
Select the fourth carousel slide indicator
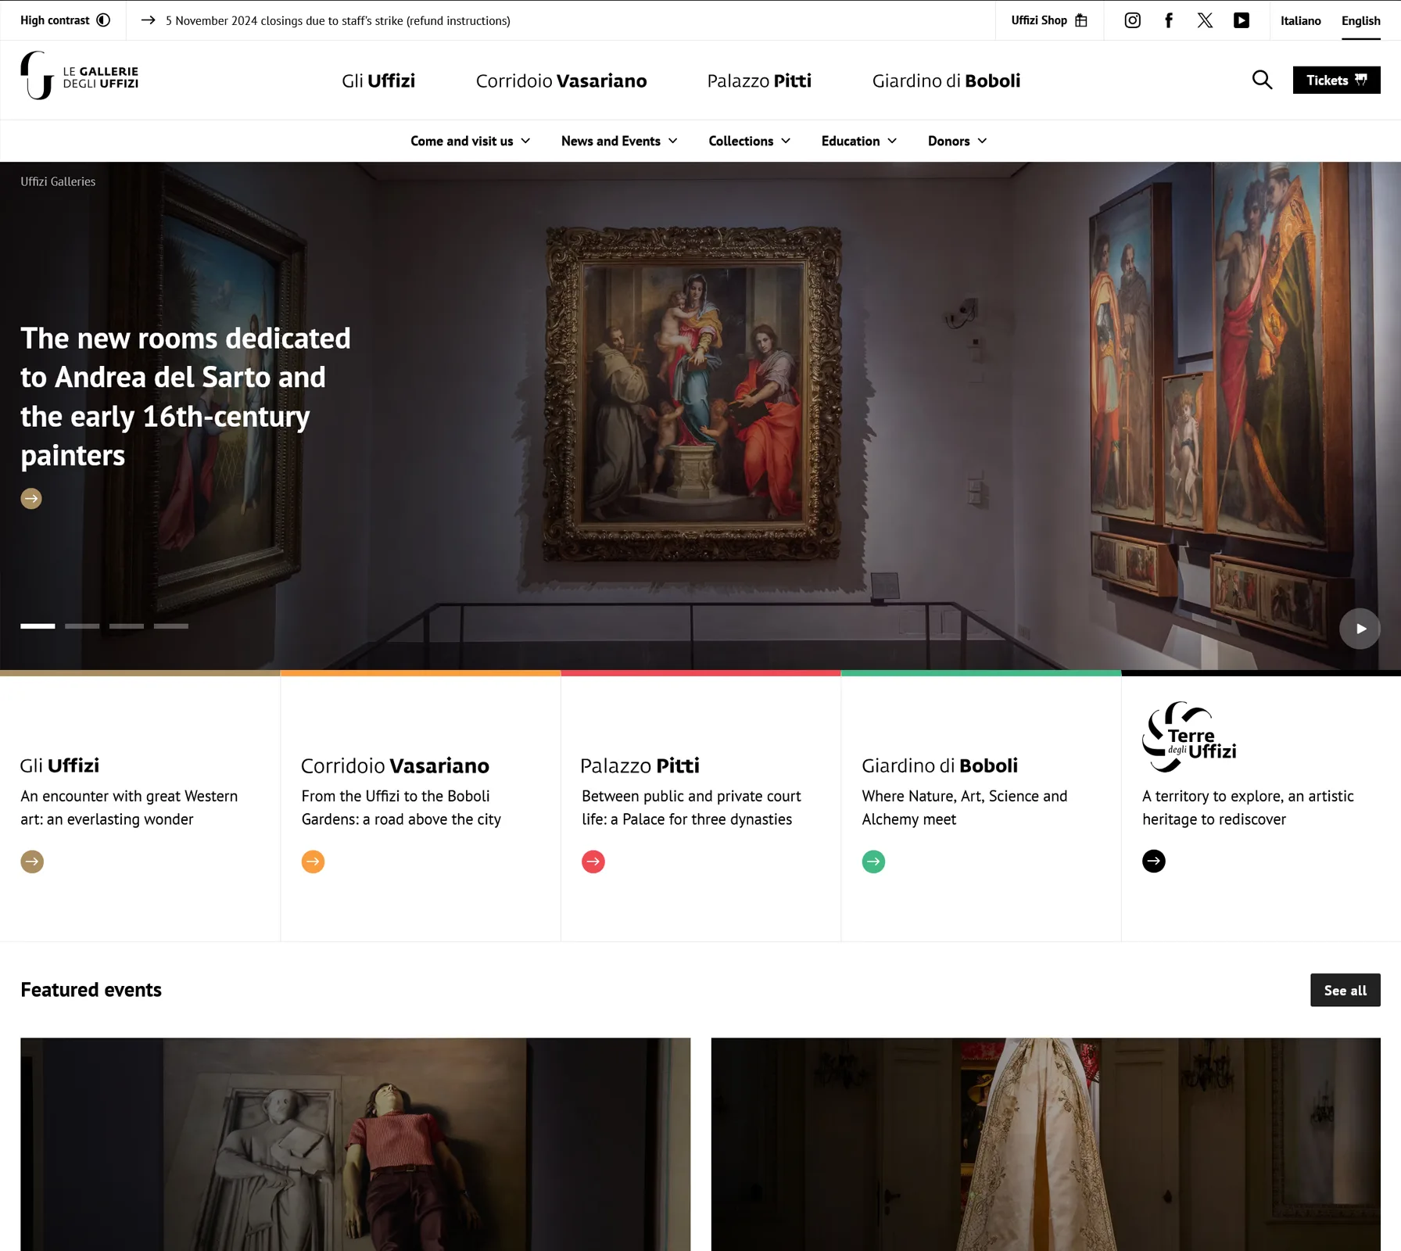[171, 625]
